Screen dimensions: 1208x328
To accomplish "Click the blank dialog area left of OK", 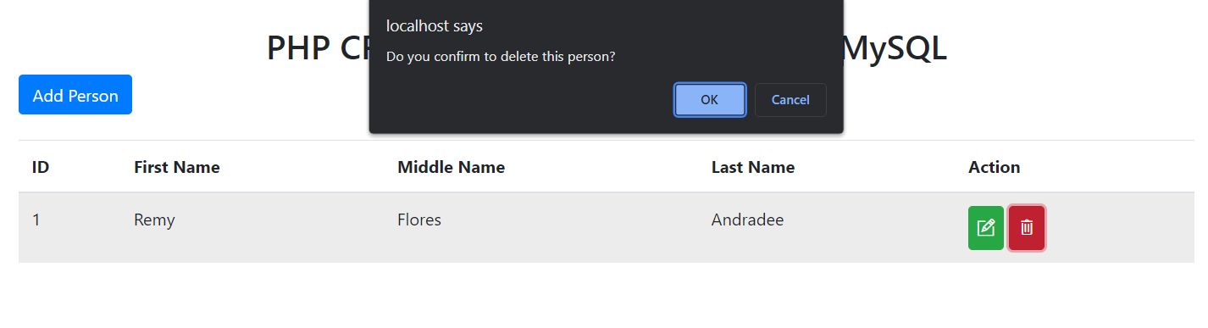I will 521,100.
